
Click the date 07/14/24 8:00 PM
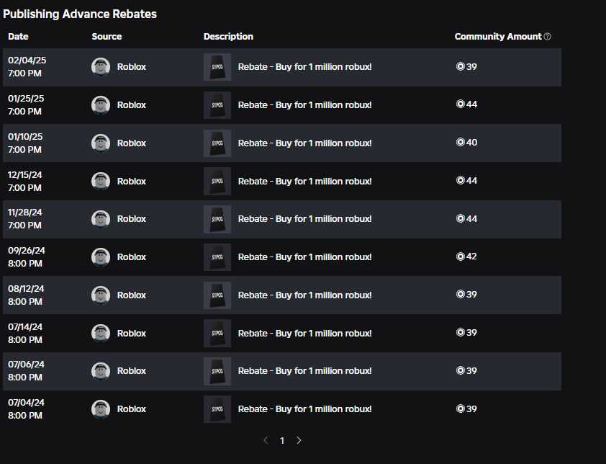coord(25,333)
